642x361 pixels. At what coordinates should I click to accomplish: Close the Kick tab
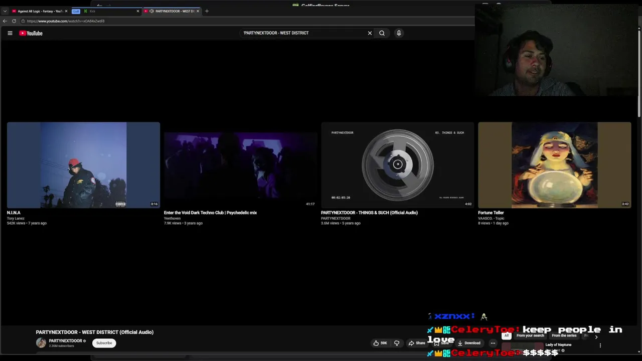138,11
